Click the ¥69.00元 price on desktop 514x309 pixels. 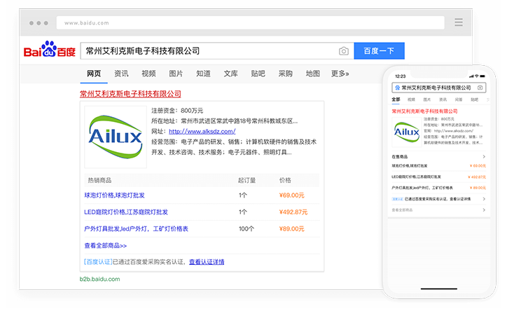tap(292, 195)
